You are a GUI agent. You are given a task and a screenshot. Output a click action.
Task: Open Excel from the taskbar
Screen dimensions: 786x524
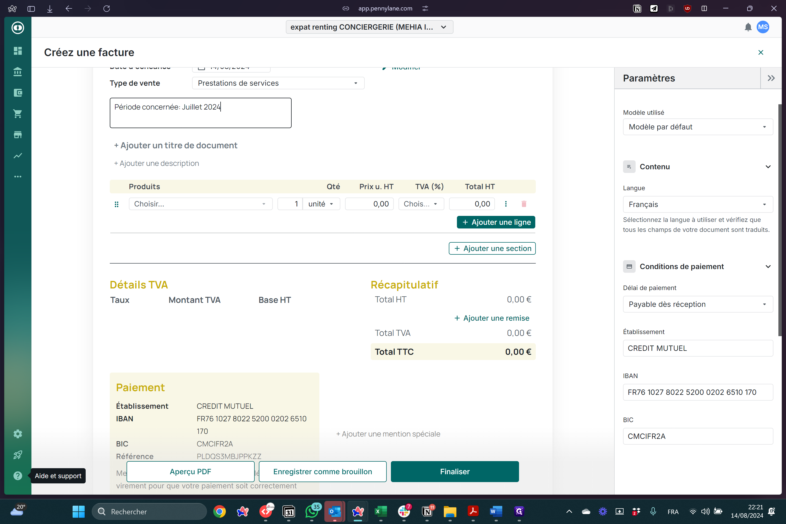(x=381, y=512)
